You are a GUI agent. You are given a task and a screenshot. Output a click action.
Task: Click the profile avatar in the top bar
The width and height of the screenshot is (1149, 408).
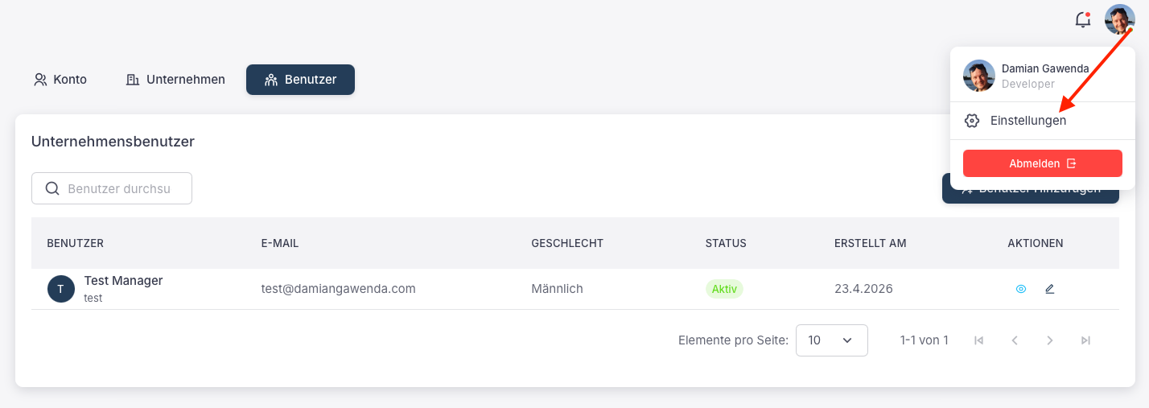1119,19
